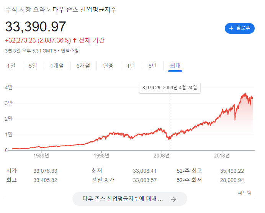This screenshot has width=265, height=213.
Task: Click the plus icon in 팔로우 button
Action: (x=231, y=28)
